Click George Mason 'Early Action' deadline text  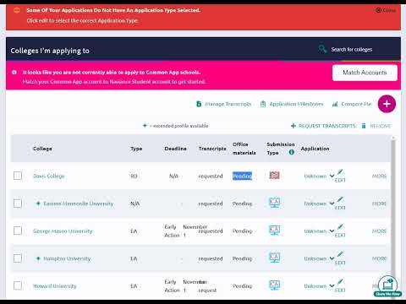[x=171, y=231]
